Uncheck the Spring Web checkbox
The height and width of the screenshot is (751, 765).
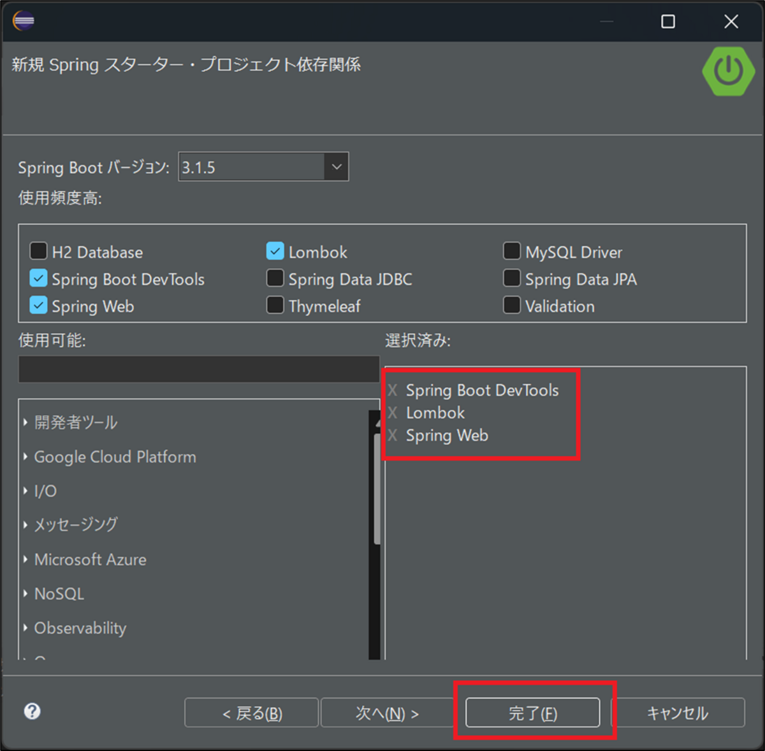(38, 305)
